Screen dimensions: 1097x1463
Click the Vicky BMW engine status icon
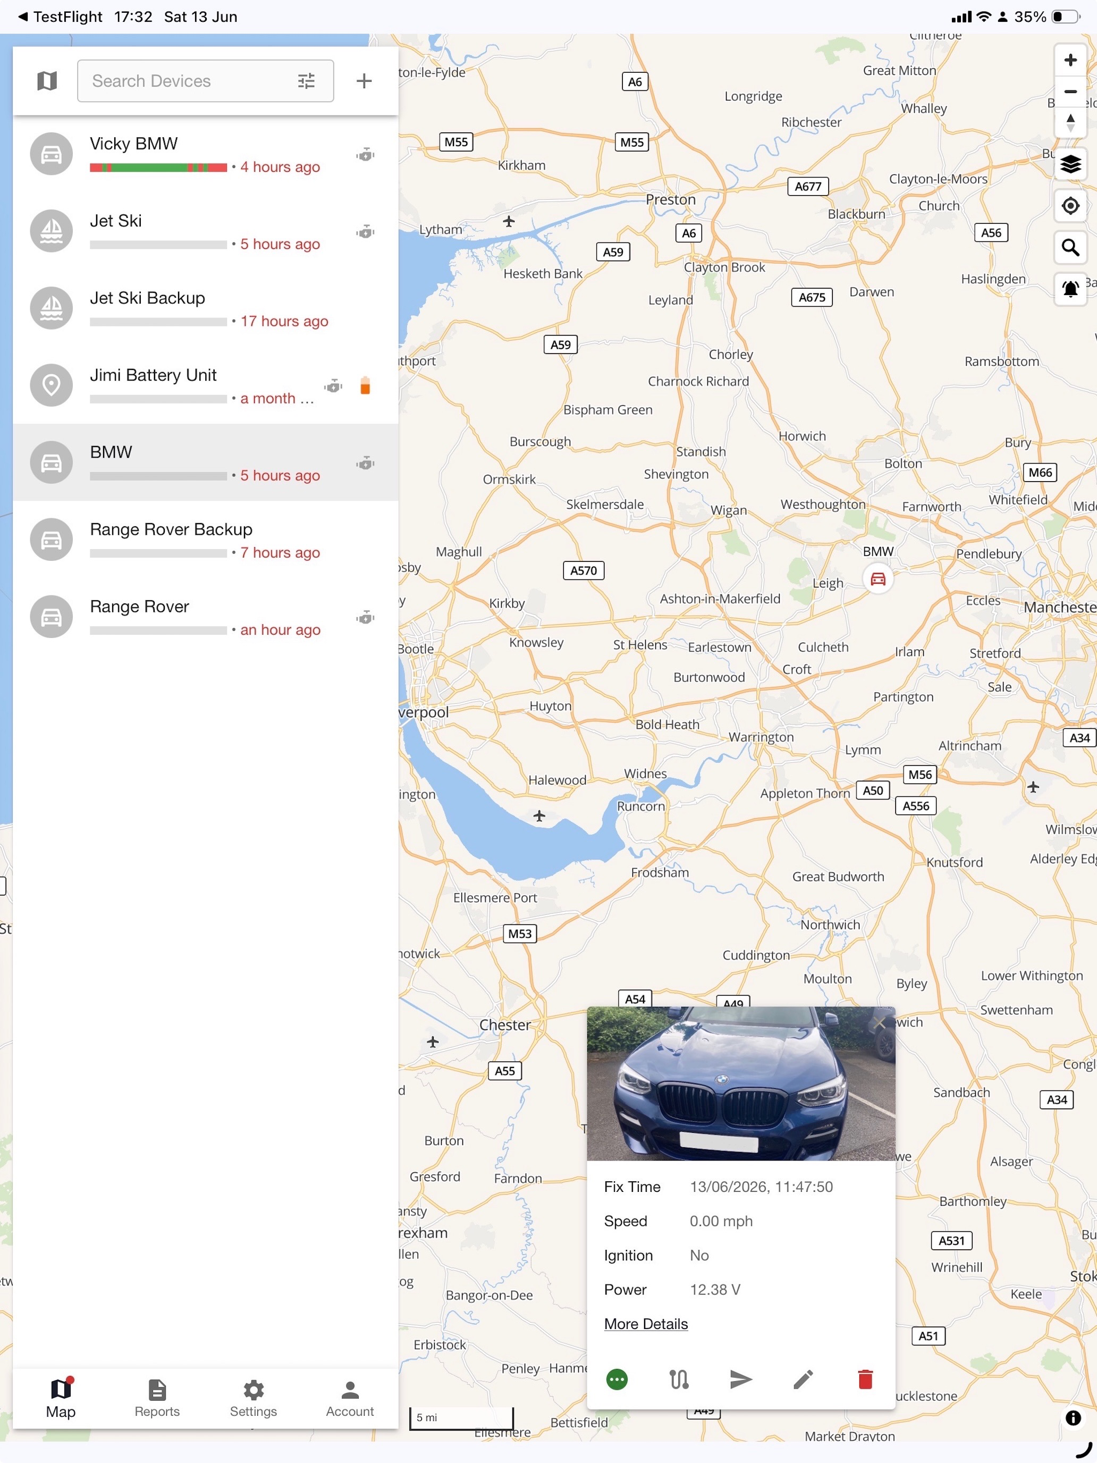click(x=365, y=155)
